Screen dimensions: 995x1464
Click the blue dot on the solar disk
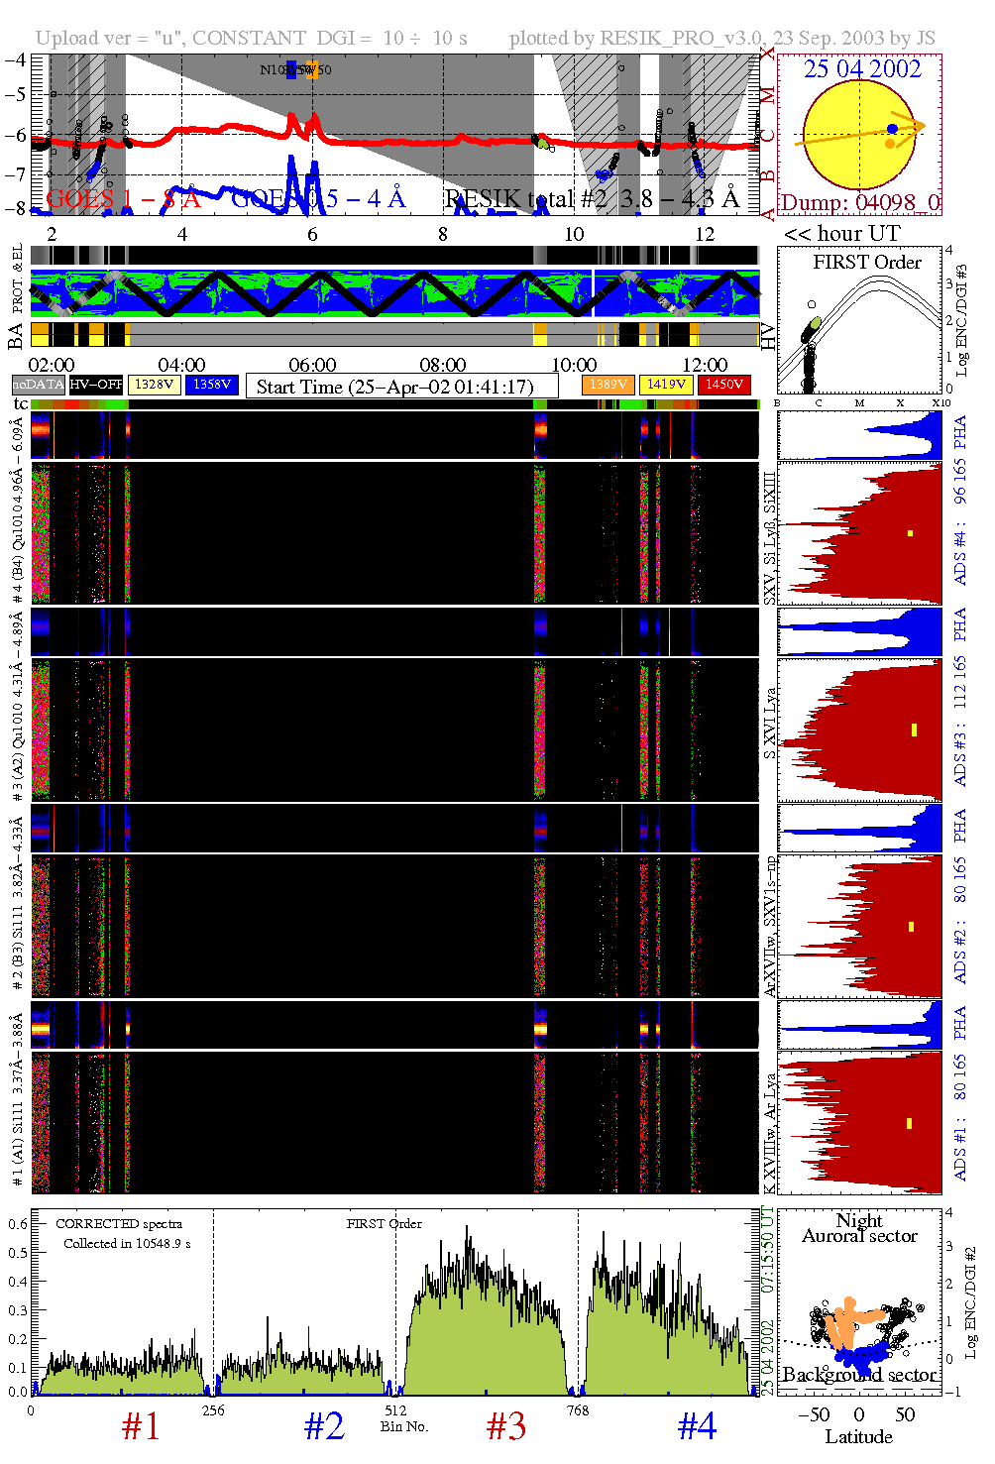[x=893, y=129]
